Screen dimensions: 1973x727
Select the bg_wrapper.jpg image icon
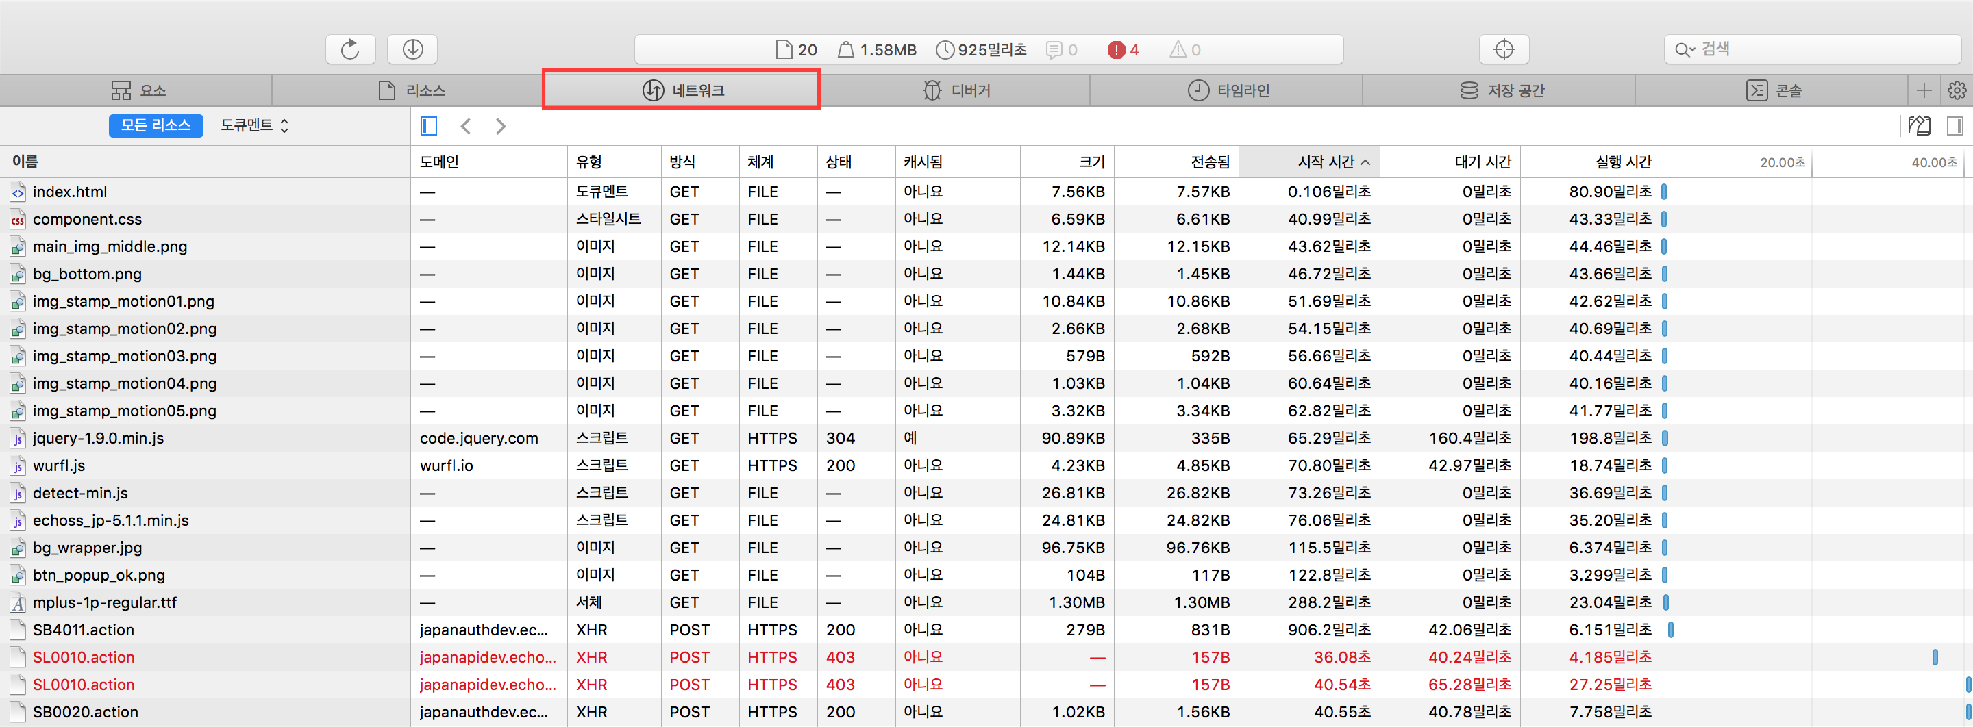[18, 548]
